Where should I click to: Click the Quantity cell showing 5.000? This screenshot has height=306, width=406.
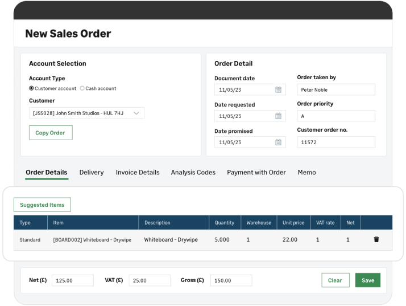coord(222,240)
